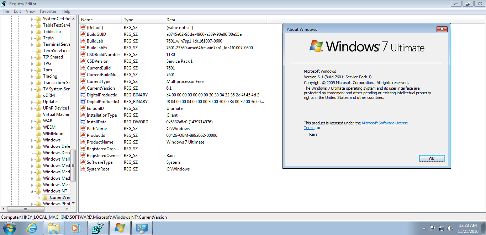Expand the SystemCertific tree node
Viewport: 486px width, 235px height.
[32, 19]
